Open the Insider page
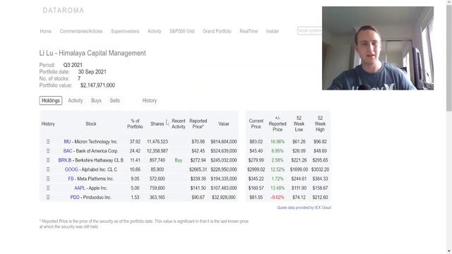This screenshot has width=452, height=254. (273, 31)
